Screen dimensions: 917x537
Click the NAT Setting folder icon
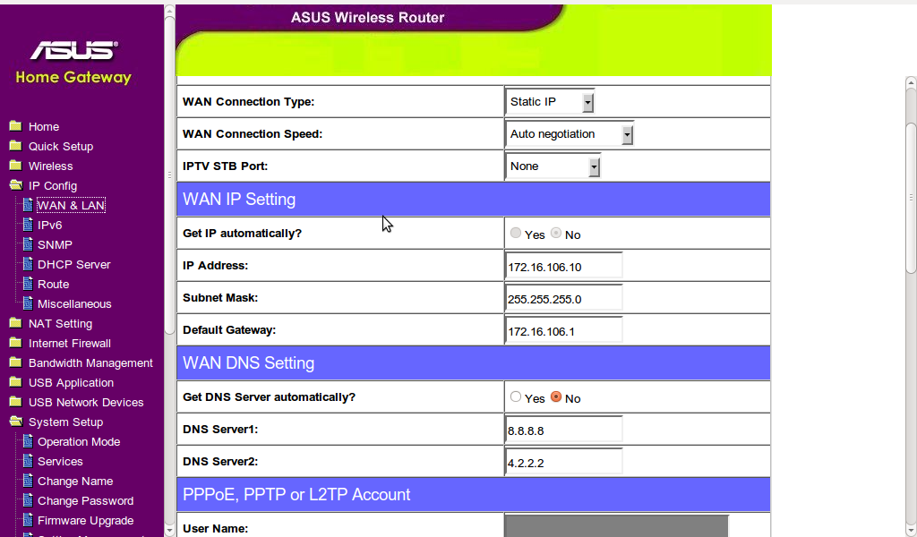click(x=16, y=323)
